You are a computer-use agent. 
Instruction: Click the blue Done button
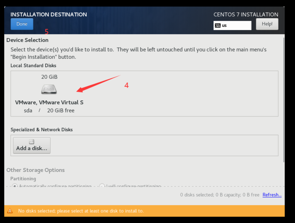tap(22, 24)
